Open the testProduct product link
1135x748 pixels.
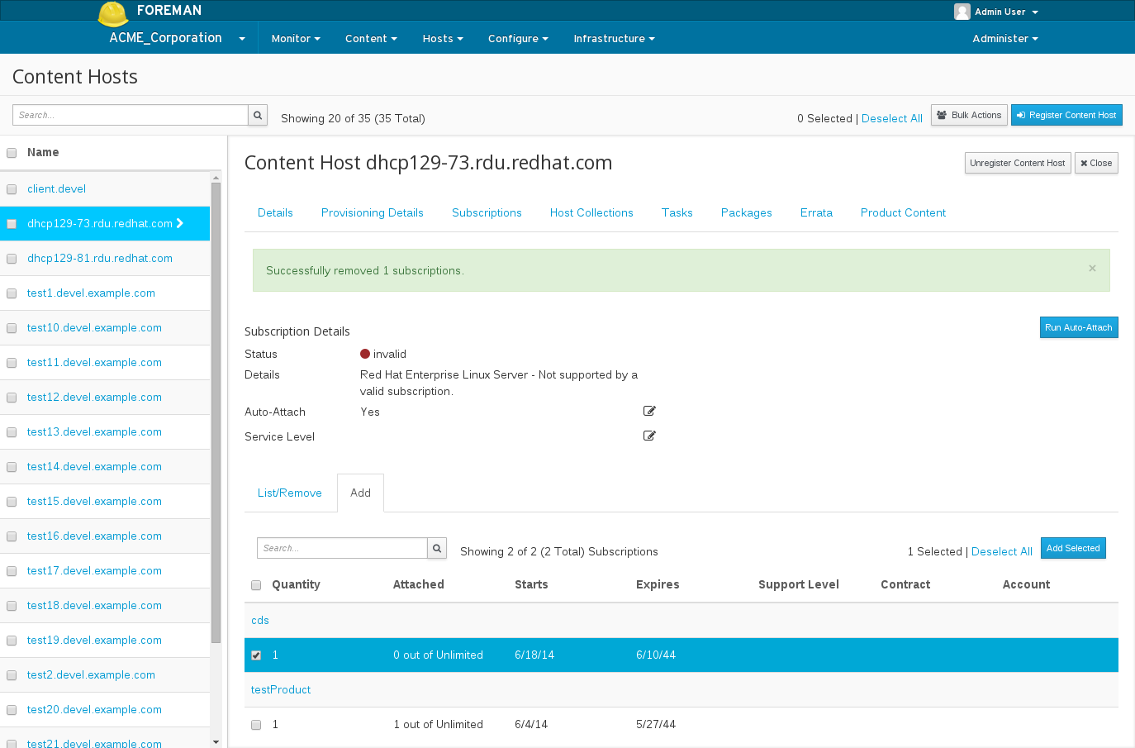(281, 689)
